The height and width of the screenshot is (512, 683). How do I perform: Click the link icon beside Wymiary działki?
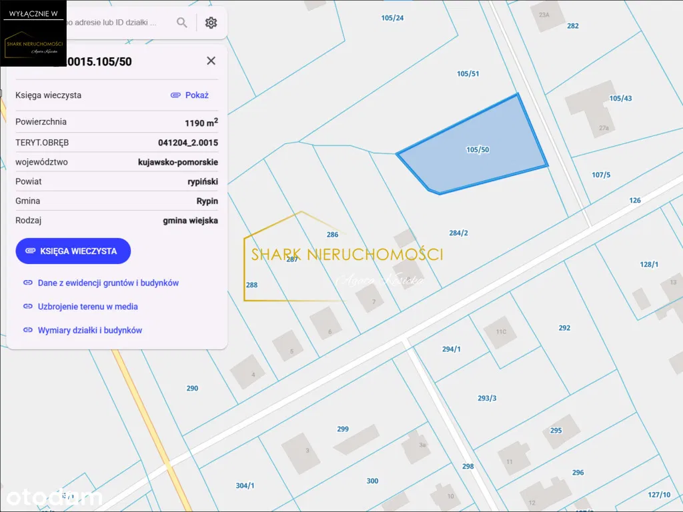pyautogui.click(x=28, y=330)
